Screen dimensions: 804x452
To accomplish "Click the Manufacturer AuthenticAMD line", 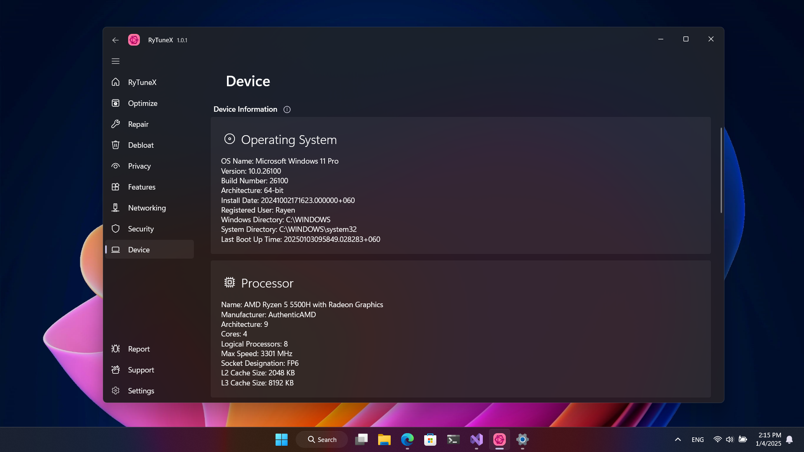I will [x=268, y=315].
